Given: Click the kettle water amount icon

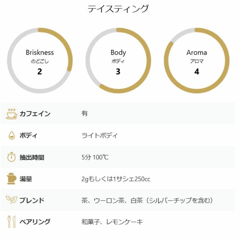Looking at the screenshot, I should [12, 178].
